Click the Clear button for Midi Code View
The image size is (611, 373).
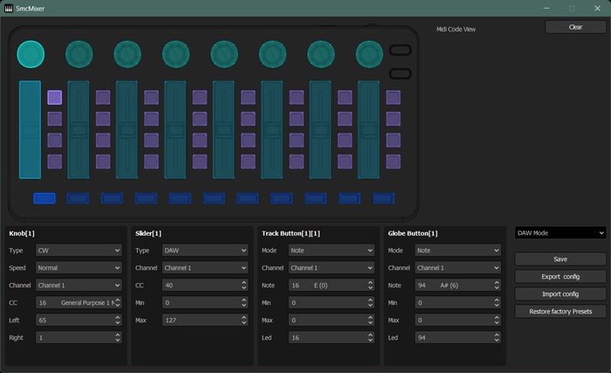pyautogui.click(x=575, y=27)
